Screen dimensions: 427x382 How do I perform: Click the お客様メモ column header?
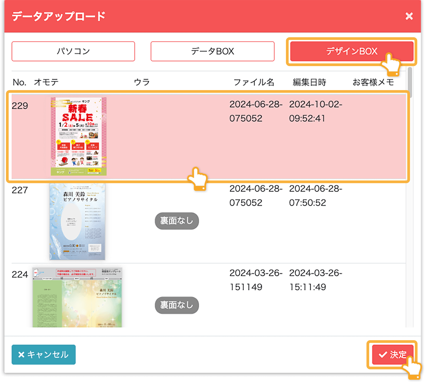pos(373,82)
